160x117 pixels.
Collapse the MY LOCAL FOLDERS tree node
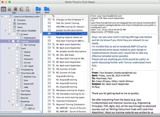(5, 31)
